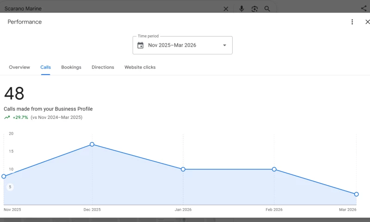This screenshot has width=370, height=222.
Task: Clear the Scarano Marine search text
Action: 226,9
